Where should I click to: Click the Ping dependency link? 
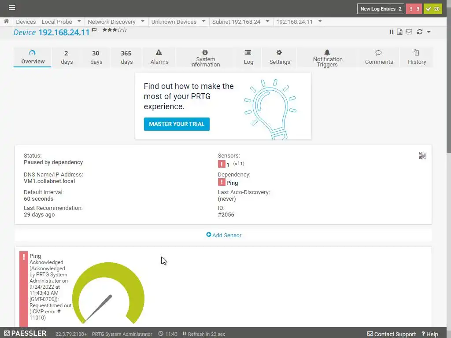click(232, 183)
